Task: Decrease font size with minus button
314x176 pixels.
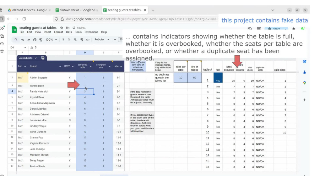Action: [115, 39]
